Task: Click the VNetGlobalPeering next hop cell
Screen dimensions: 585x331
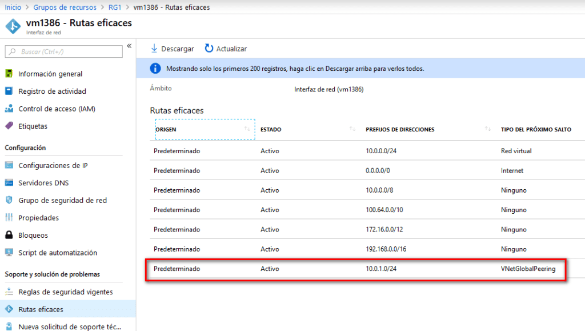Action: tap(528, 268)
